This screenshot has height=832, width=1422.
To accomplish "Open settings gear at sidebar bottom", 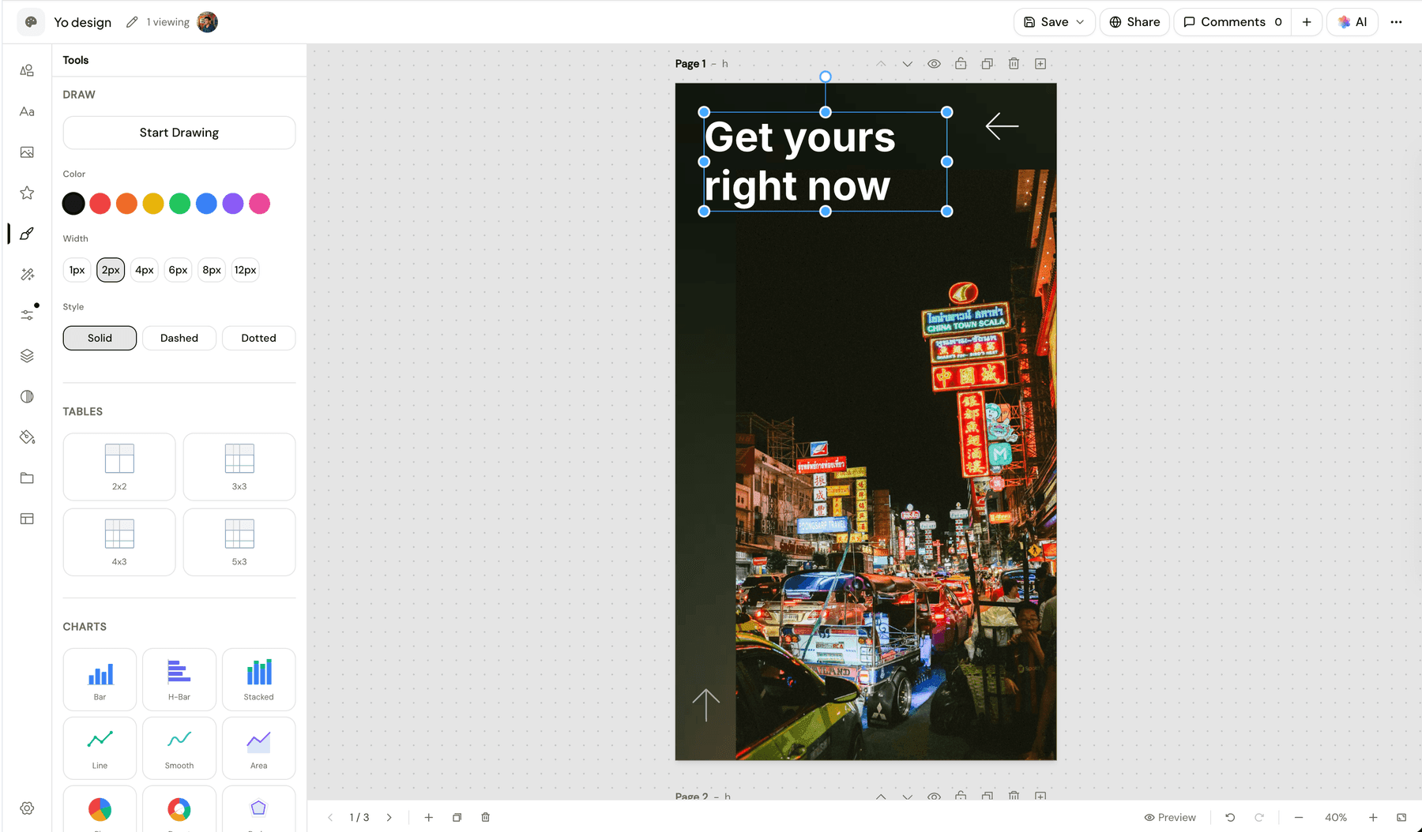I will [27, 808].
